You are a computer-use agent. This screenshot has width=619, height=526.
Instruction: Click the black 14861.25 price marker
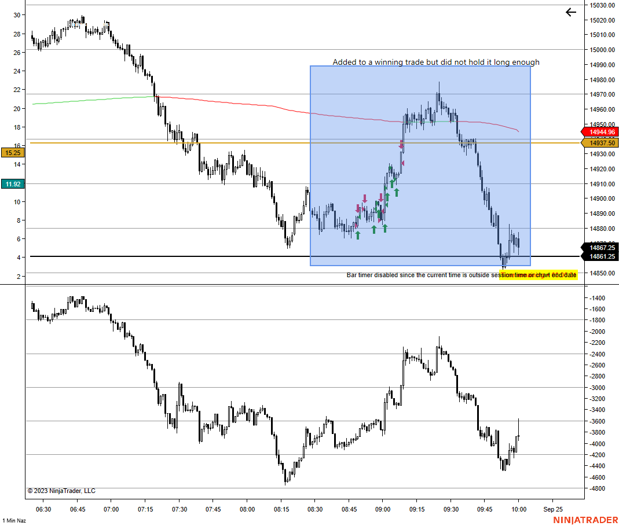pos(600,256)
